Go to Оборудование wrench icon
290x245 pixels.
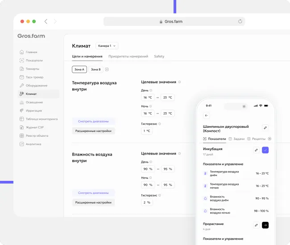[x=21, y=86]
